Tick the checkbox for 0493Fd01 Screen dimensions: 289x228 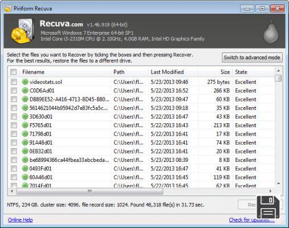[14, 169]
